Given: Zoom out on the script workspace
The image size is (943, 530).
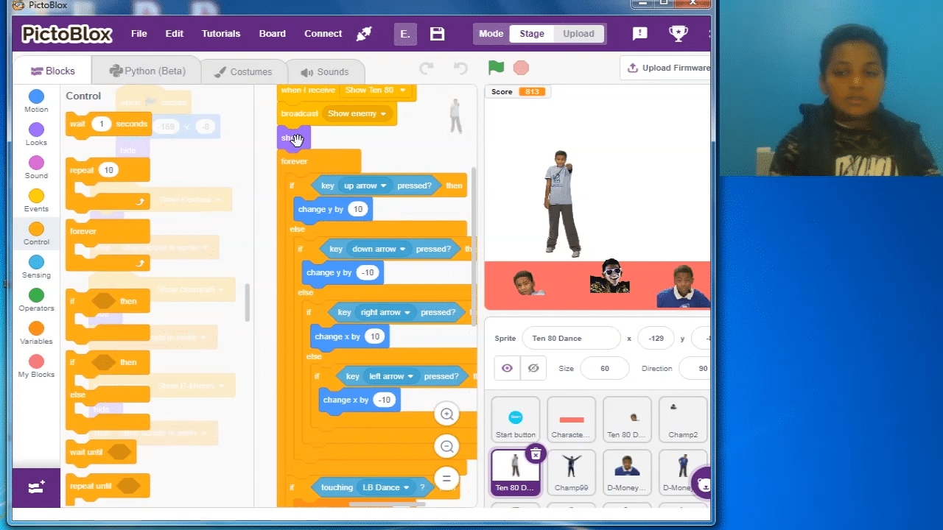Looking at the screenshot, I should pos(446,446).
